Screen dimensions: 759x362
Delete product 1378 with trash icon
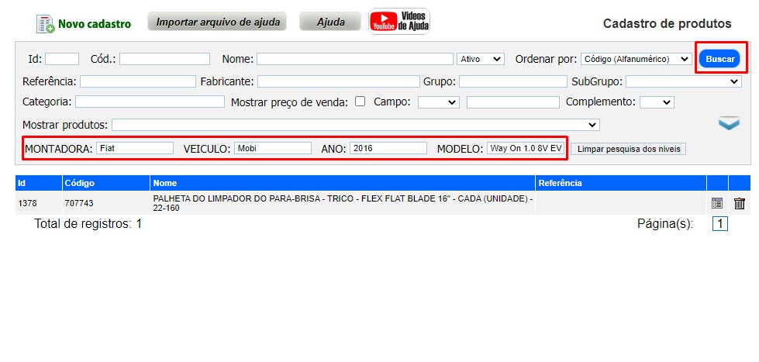(739, 203)
